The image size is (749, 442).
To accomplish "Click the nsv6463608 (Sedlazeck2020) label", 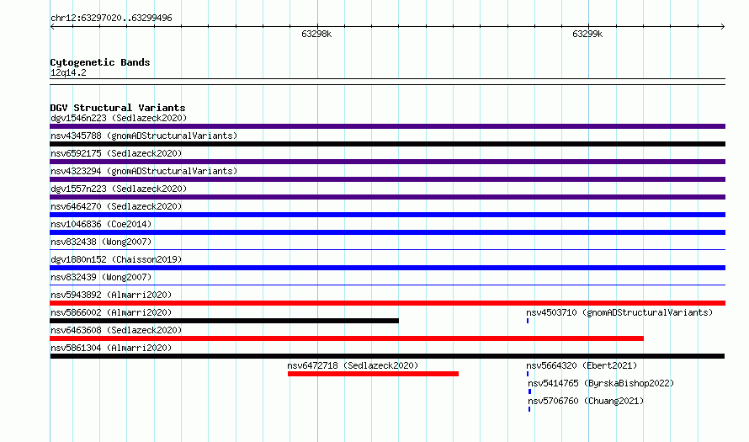I will click(116, 330).
